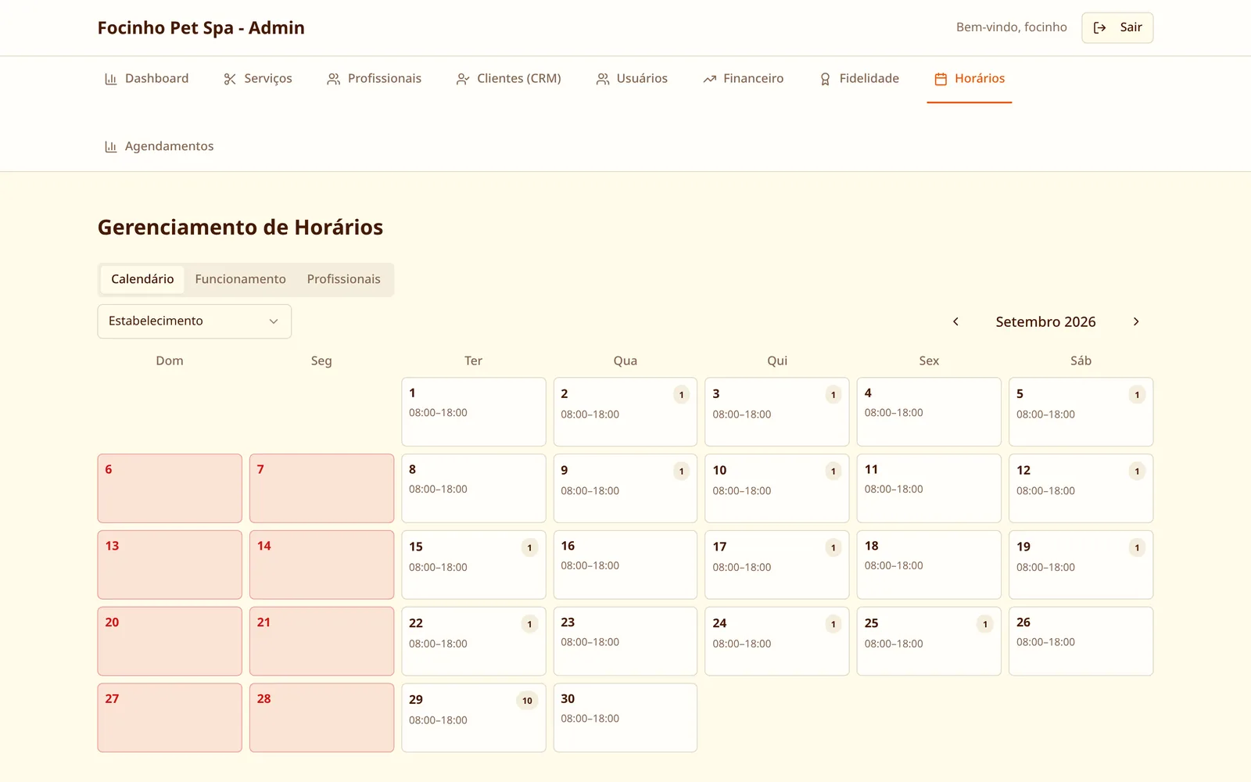
Task: Open the Usuários section
Action: [x=632, y=78]
